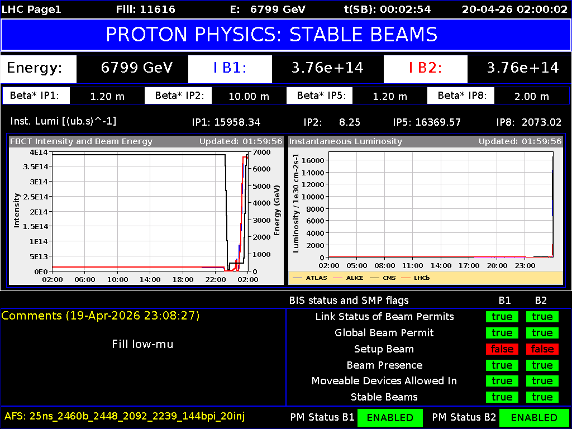
Task: Select the "Energy:" label cell
Action: pos(39,68)
